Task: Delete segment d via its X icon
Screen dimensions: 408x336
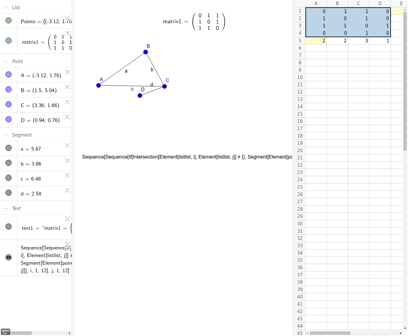Action: click(x=67, y=190)
